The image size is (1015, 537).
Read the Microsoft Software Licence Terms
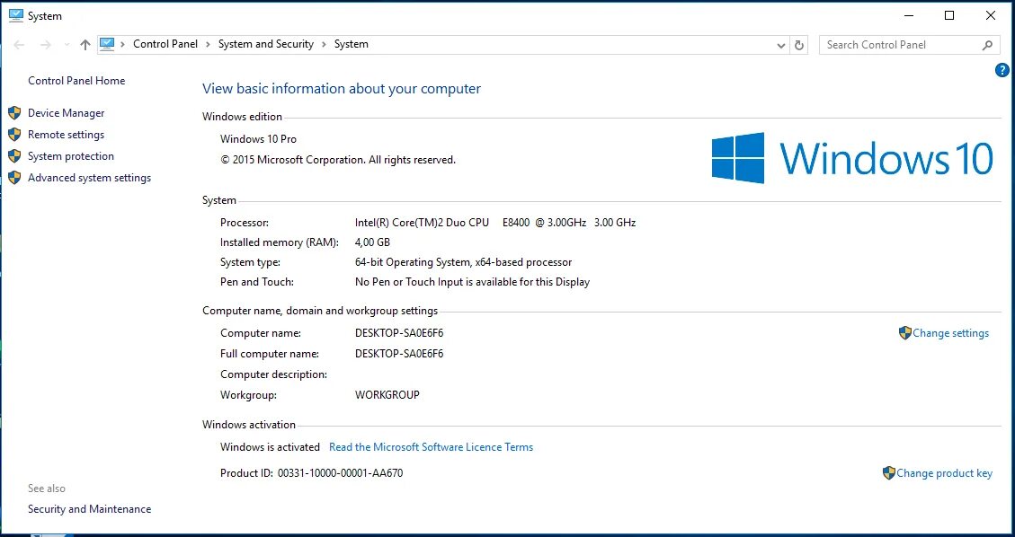click(431, 447)
